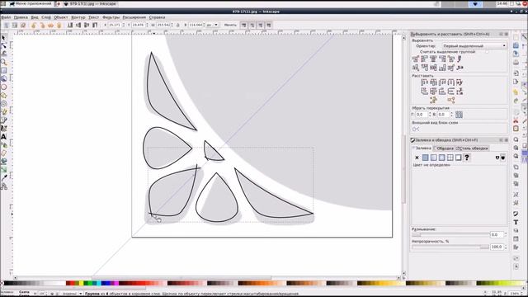Lower selection to bottom toolbar icon

click(70, 26)
